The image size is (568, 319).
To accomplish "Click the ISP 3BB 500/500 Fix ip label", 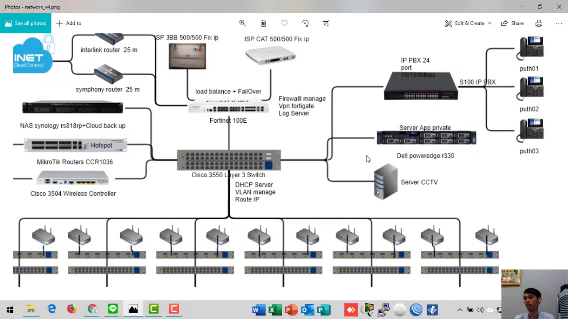I will click(186, 38).
